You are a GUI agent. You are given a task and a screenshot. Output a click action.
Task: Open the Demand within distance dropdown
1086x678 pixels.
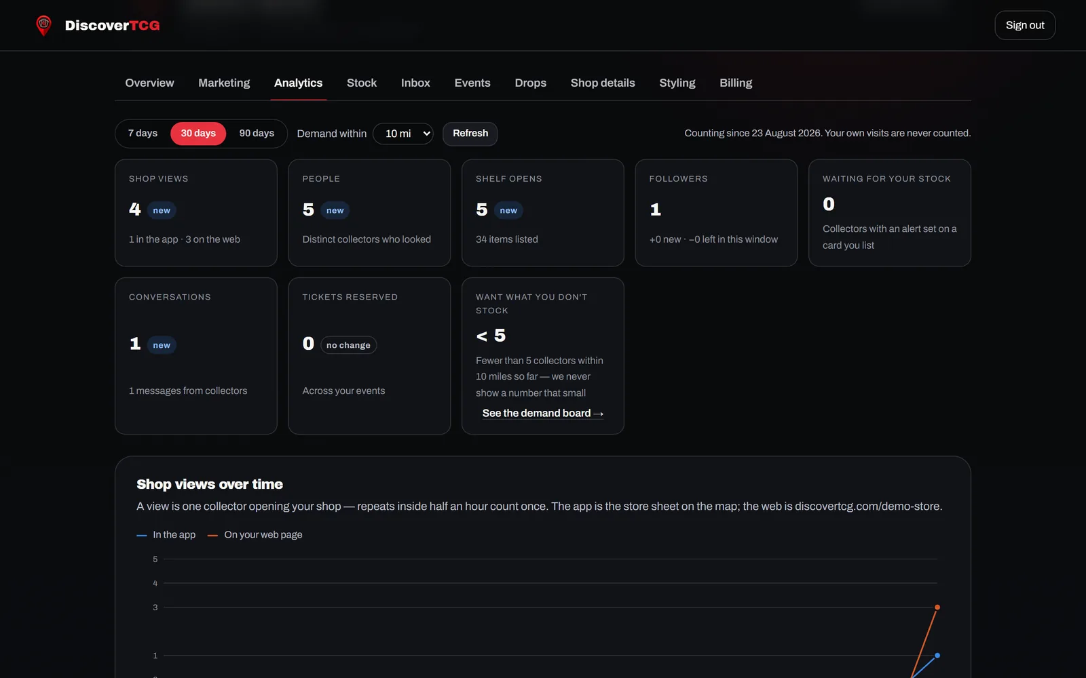[403, 134]
